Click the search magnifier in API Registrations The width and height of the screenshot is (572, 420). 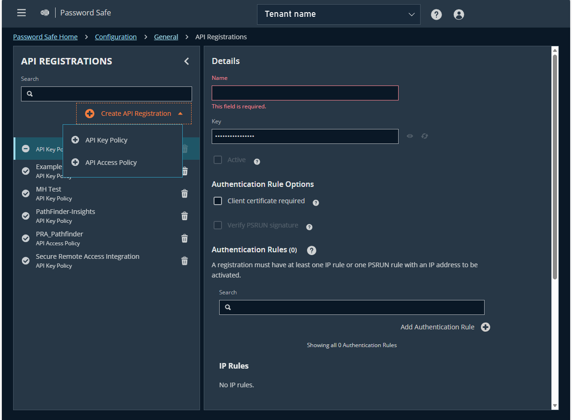pyautogui.click(x=30, y=94)
